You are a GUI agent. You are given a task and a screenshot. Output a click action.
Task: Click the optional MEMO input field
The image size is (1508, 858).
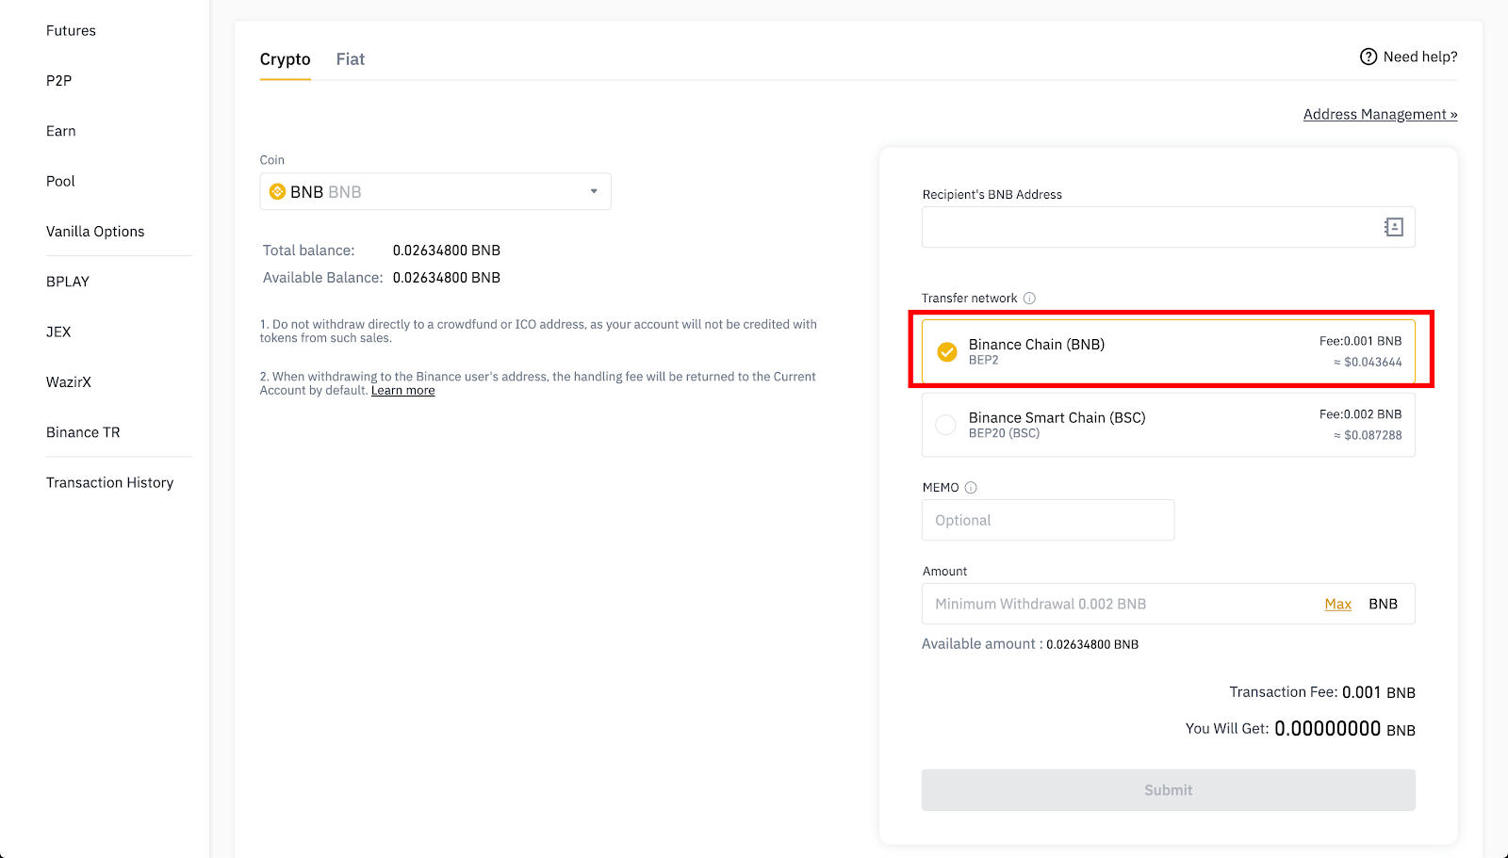1047,521
